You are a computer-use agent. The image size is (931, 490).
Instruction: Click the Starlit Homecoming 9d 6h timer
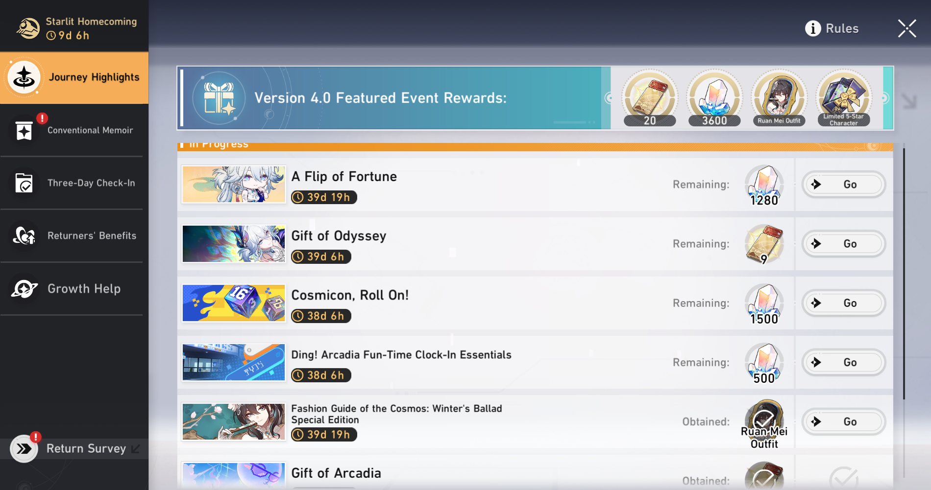68,36
